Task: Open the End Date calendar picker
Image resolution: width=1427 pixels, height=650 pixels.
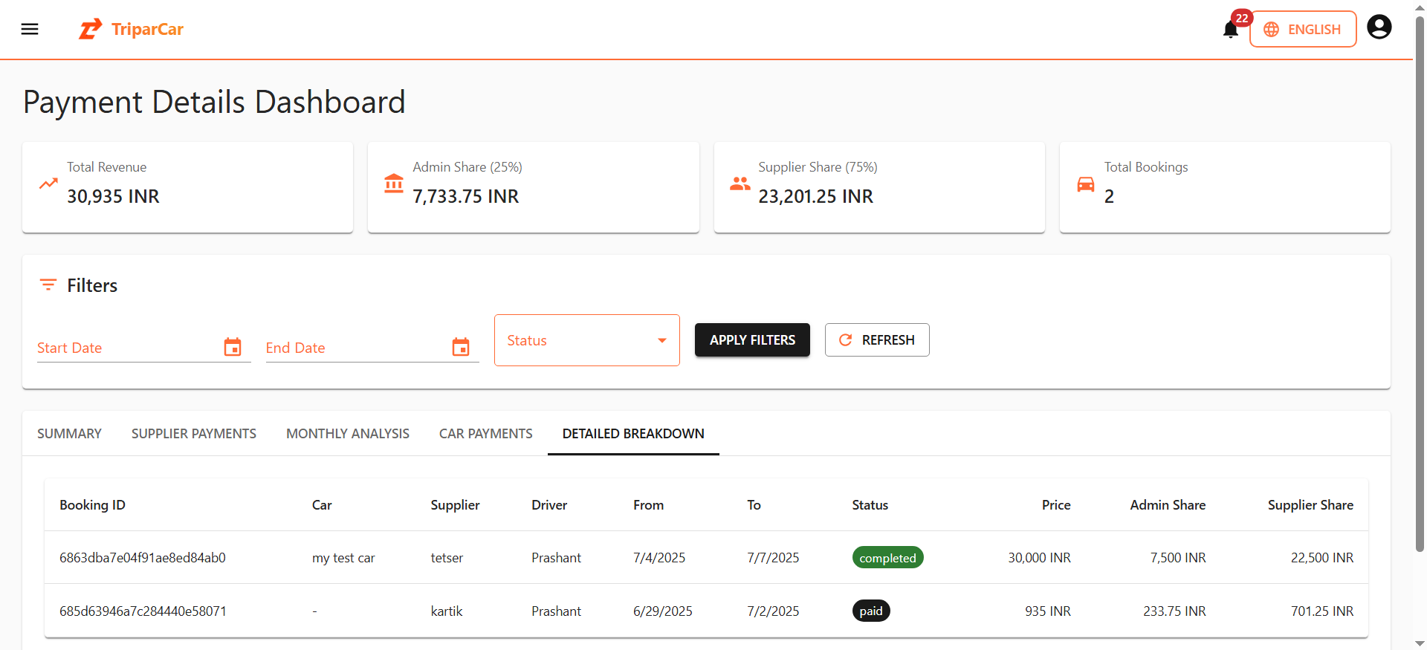Action: point(461,347)
